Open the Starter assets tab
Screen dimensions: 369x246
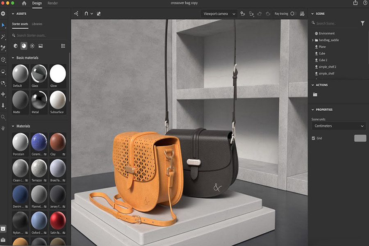tap(20, 24)
